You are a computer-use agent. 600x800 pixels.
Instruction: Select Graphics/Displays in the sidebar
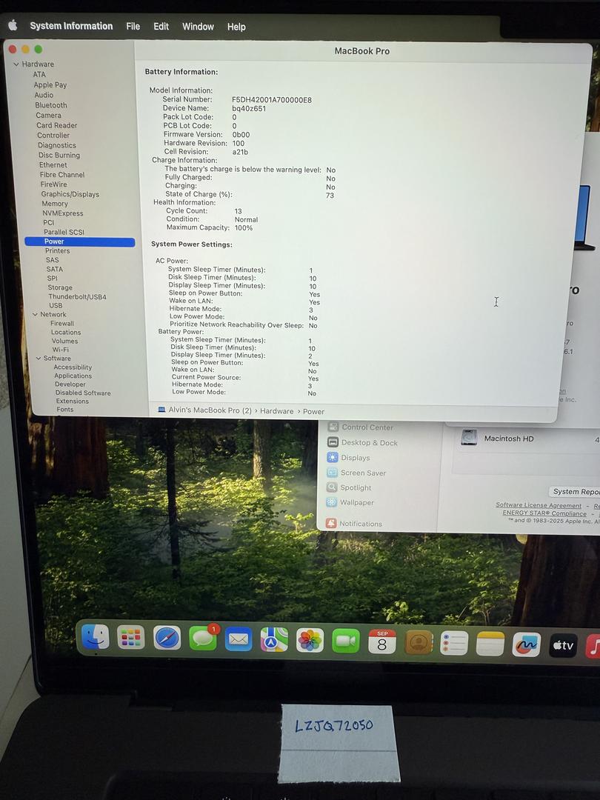[70, 194]
